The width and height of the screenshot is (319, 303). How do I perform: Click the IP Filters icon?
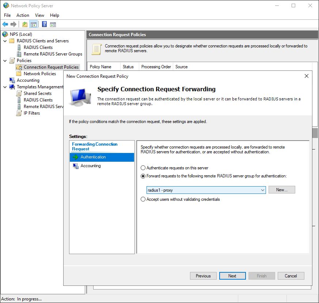point(19,113)
